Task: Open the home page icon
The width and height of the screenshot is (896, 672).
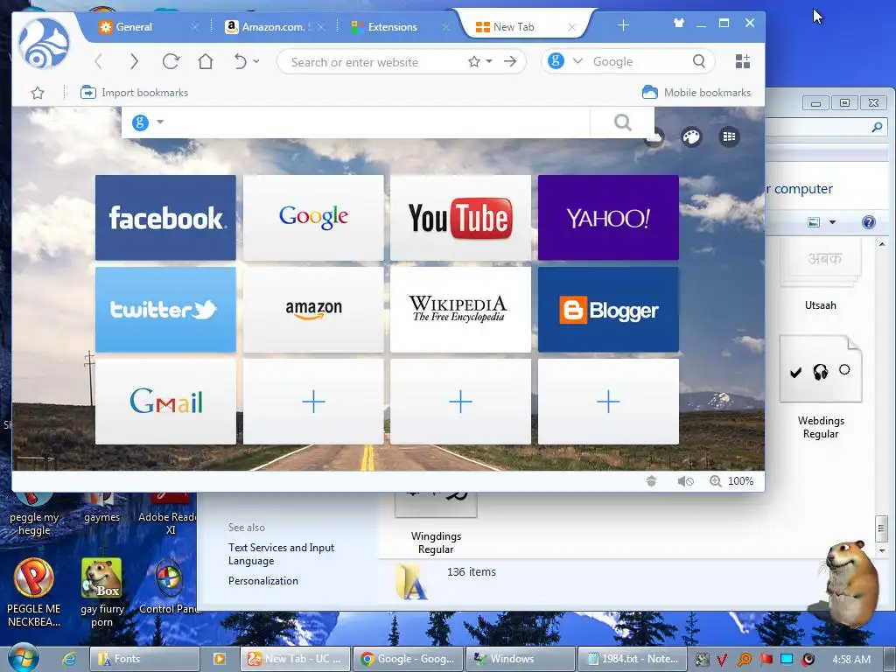Action: pos(205,61)
